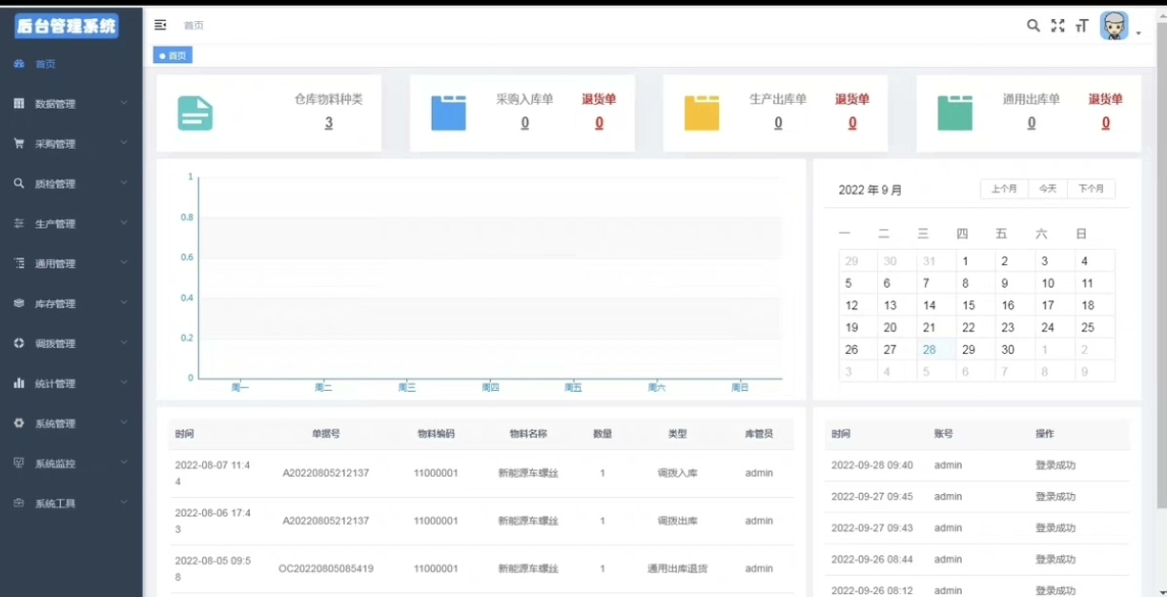
Task: Open the user avatar menu
Action: pyautogui.click(x=1114, y=26)
